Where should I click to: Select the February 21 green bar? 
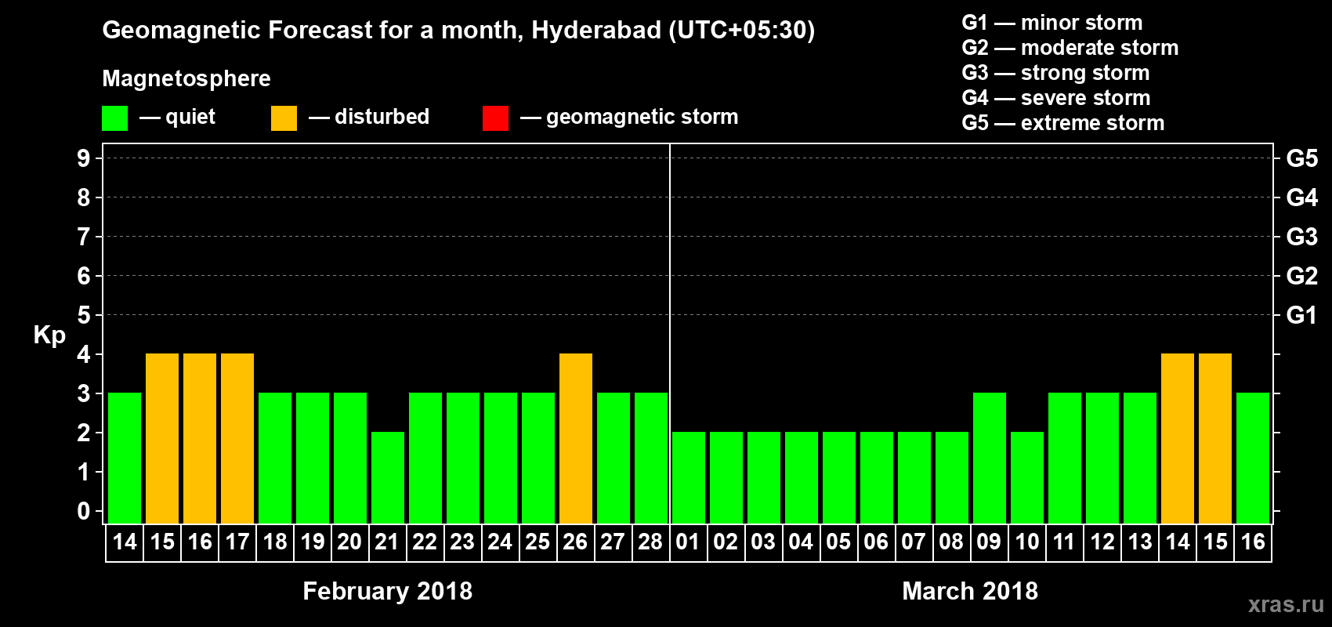pyautogui.click(x=388, y=478)
